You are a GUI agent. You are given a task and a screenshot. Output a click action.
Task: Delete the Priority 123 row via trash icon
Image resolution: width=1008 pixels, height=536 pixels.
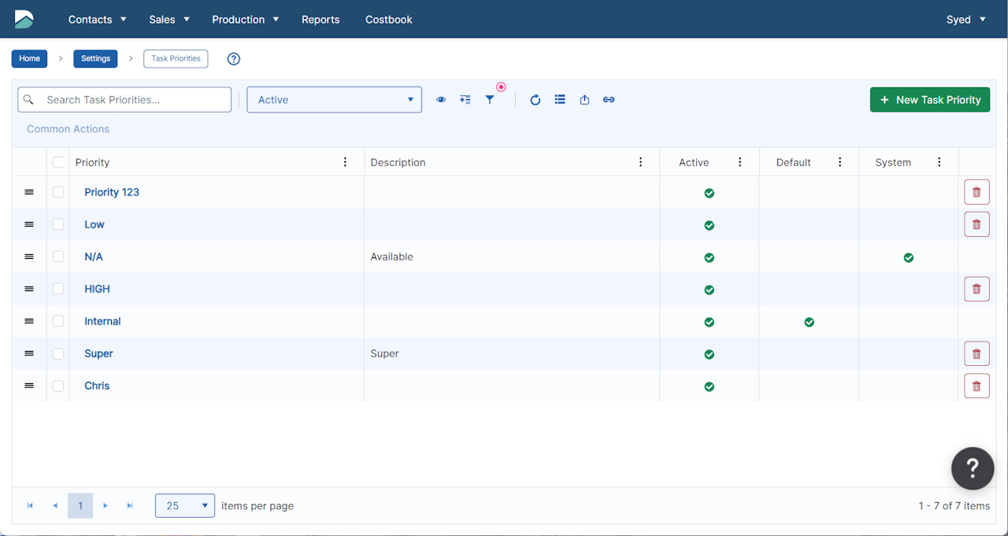976,192
